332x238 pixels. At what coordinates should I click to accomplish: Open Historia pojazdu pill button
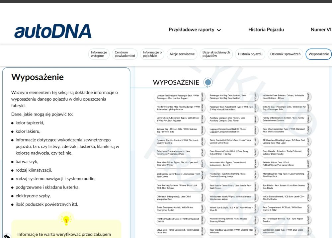tap(250, 54)
